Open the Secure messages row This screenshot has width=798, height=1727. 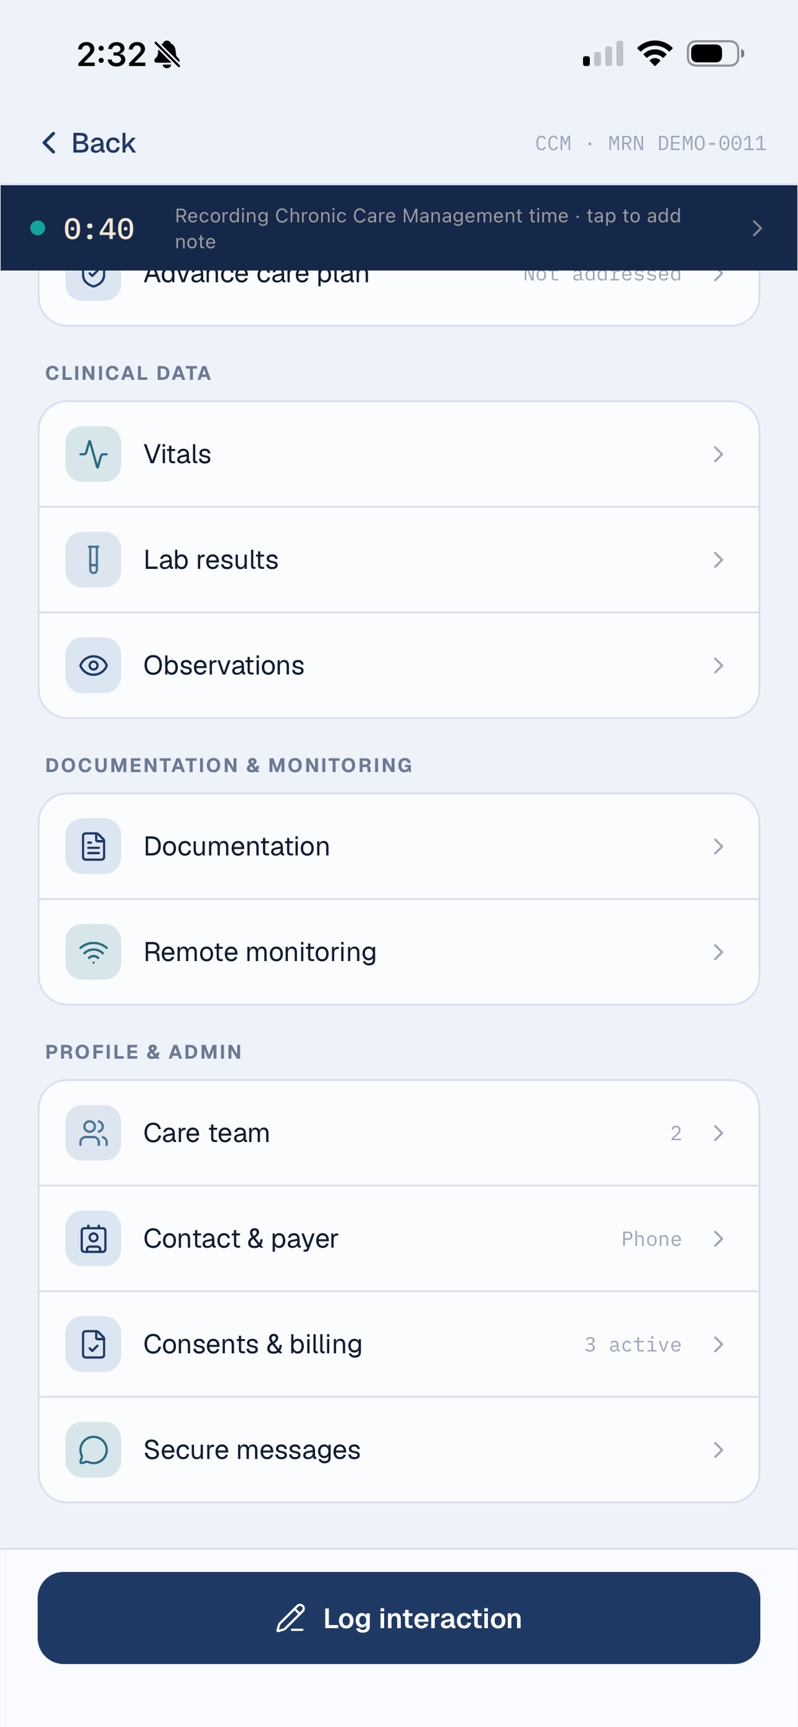(x=398, y=1450)
